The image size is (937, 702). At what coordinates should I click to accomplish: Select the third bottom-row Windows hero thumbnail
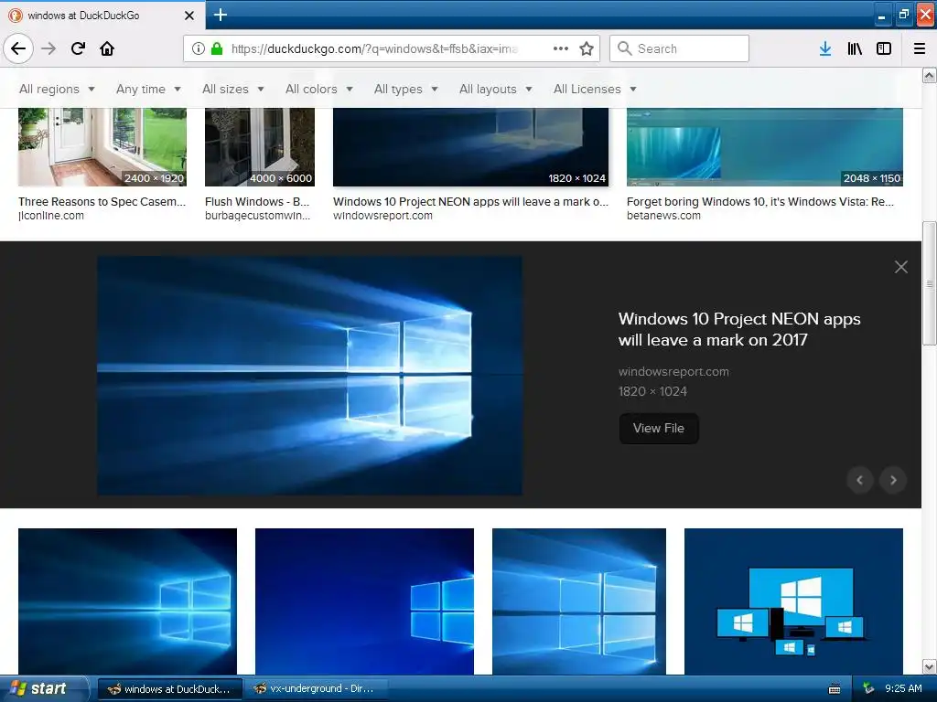tap(578, 601)
